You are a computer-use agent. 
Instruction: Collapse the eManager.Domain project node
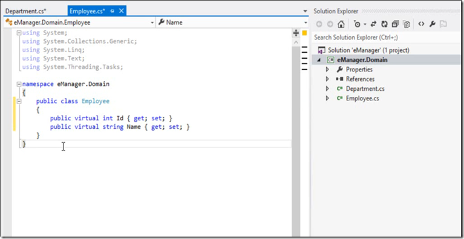(318, 60)
